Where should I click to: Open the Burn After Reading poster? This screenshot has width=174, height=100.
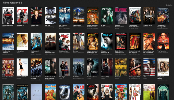pyautogui.click(x=8, y=67)
